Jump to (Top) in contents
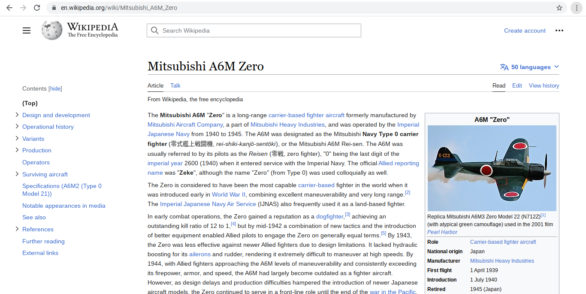 [30, 103]
